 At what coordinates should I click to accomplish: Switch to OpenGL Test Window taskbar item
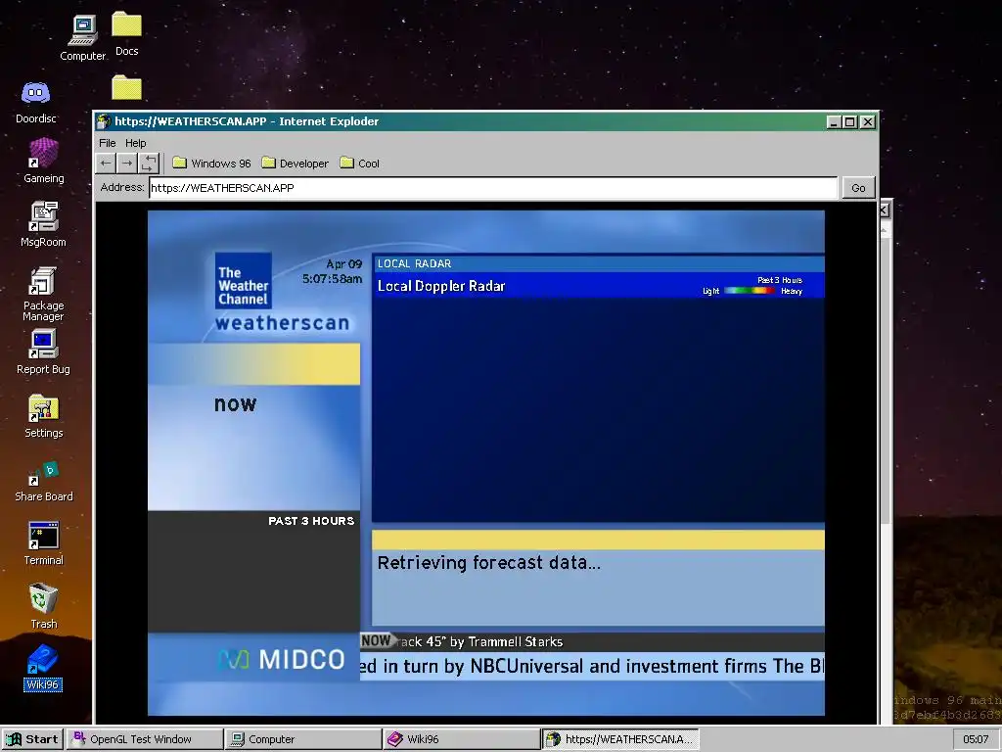coord(145,739)
